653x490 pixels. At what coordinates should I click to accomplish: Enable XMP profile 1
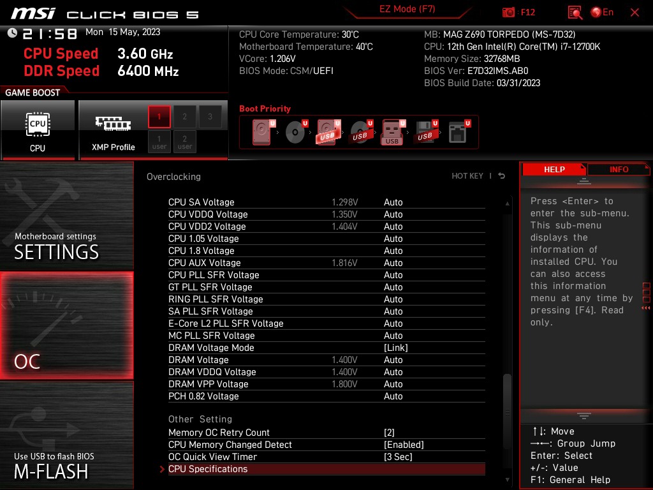tap(159, 117)
